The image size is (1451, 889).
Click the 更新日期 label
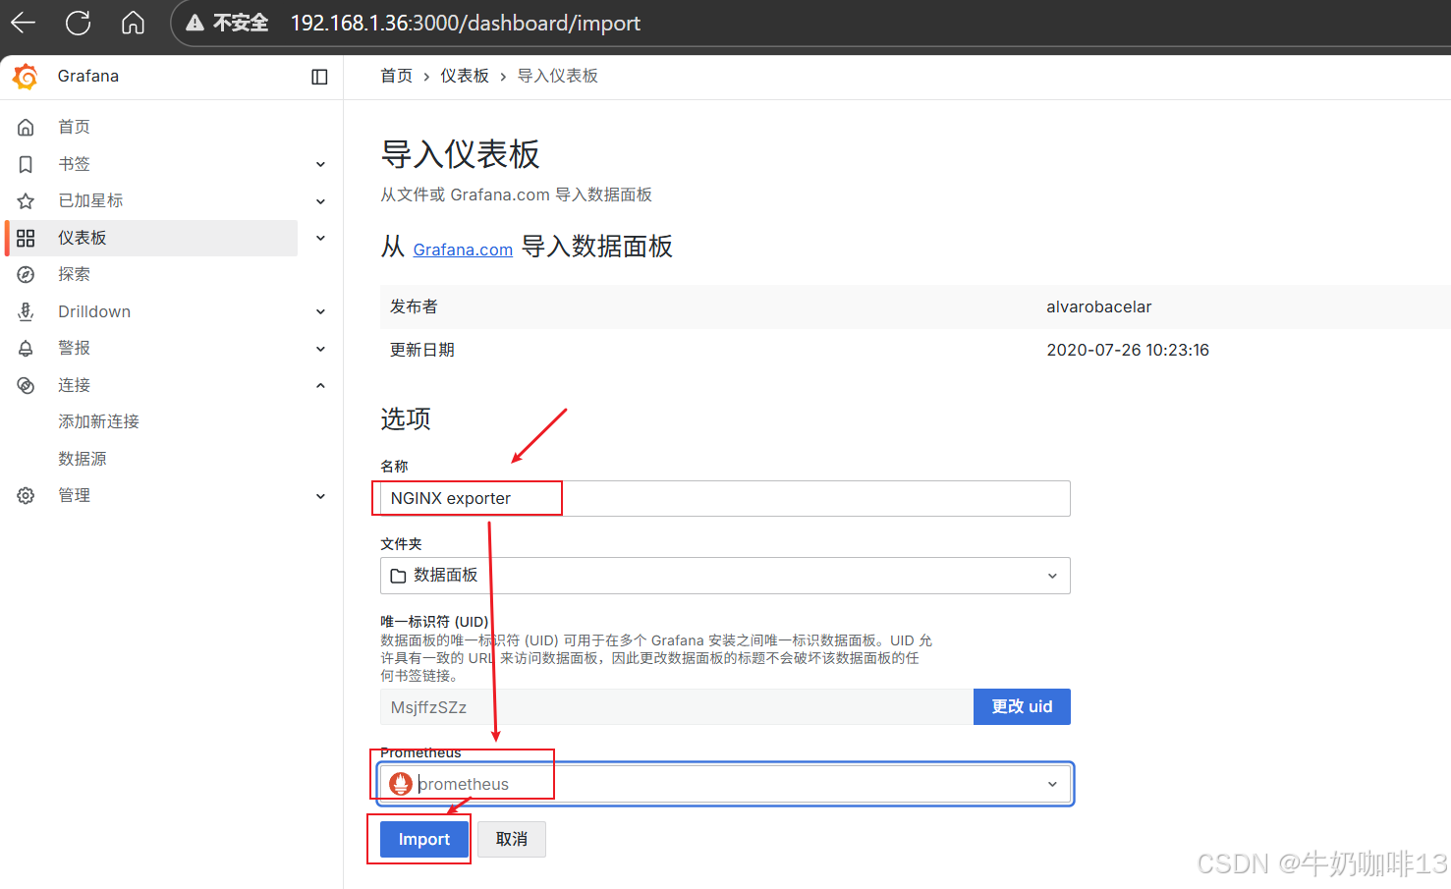click(x=422, y=350)
